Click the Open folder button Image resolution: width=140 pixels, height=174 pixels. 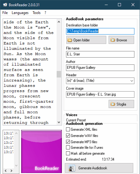tap(86, 40)
